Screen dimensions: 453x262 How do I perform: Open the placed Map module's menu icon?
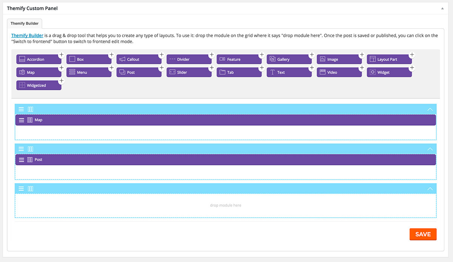coord(22,120)
